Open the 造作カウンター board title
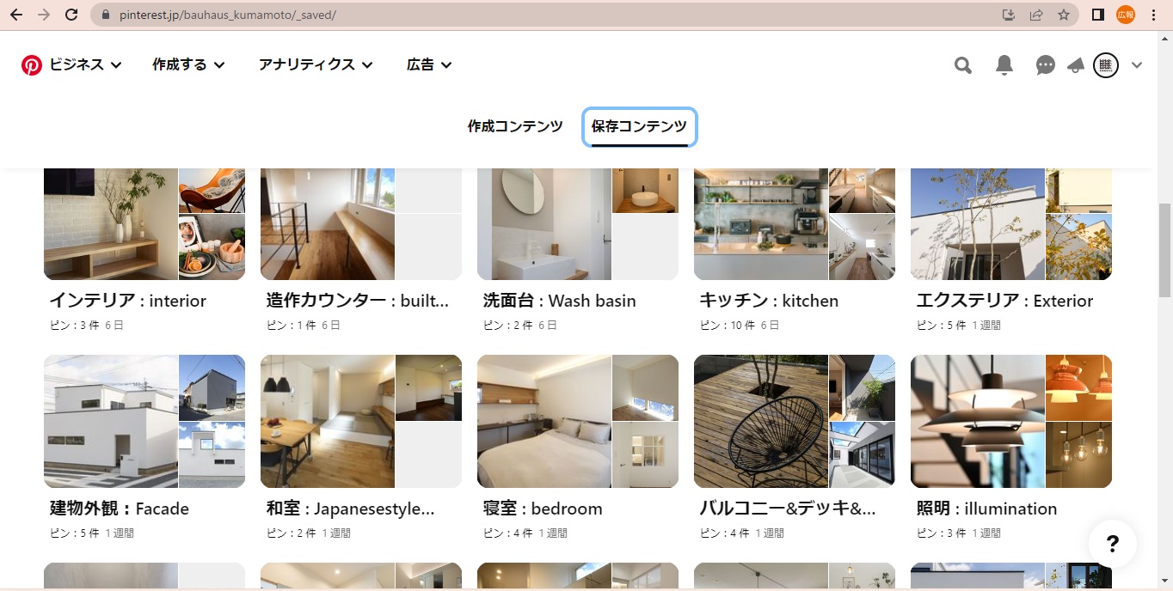Image resolution: width=1173 pixels, height=591 pixels. point(358,301)
